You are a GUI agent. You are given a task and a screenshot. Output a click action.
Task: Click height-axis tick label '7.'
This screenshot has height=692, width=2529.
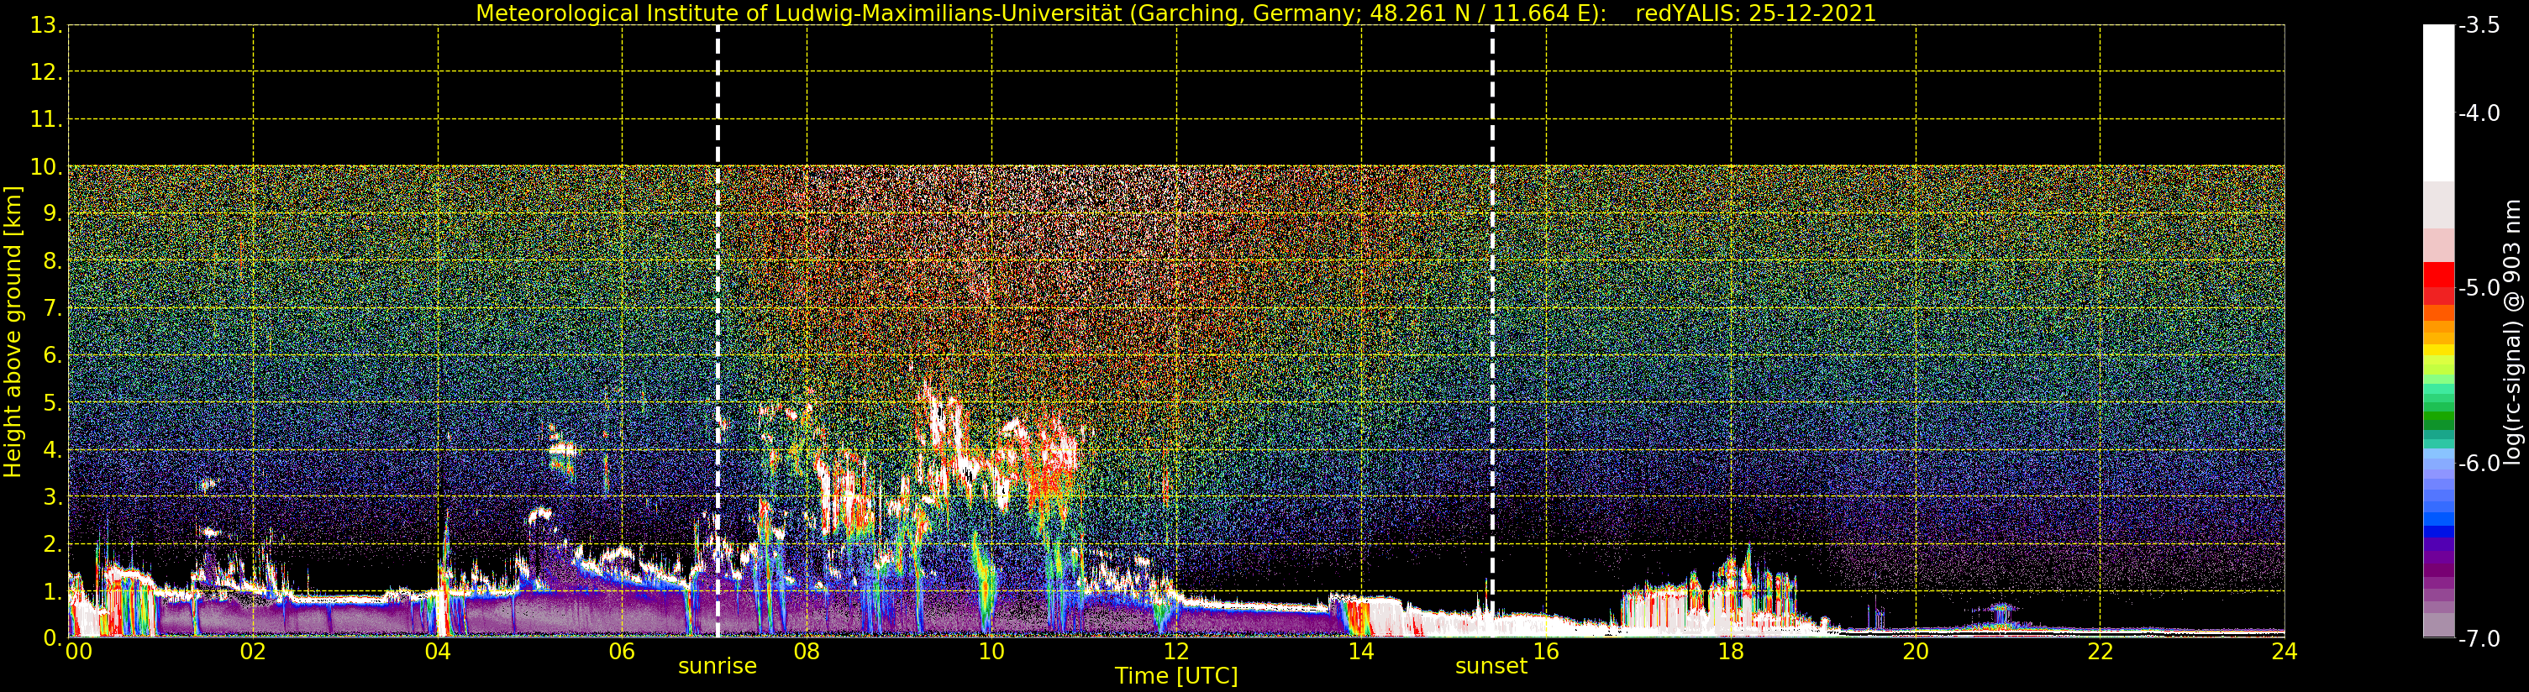point(52,308)
